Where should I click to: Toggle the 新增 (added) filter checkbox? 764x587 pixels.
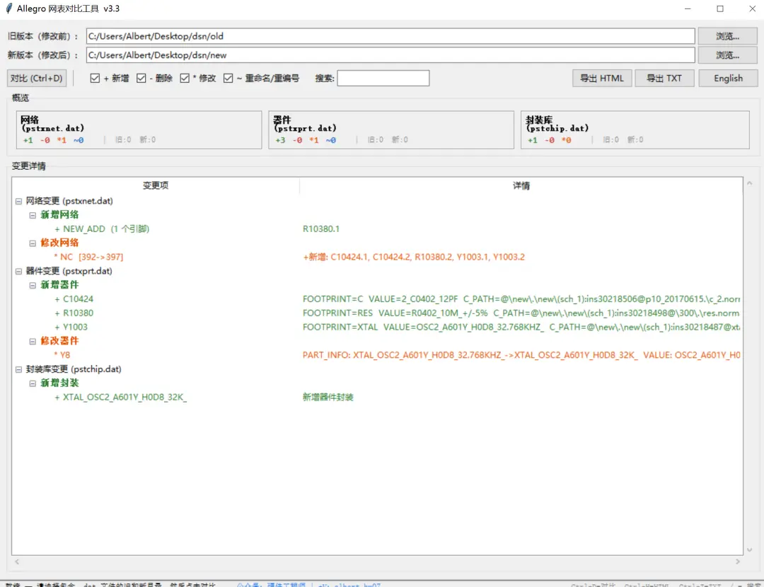click(95, 78)
